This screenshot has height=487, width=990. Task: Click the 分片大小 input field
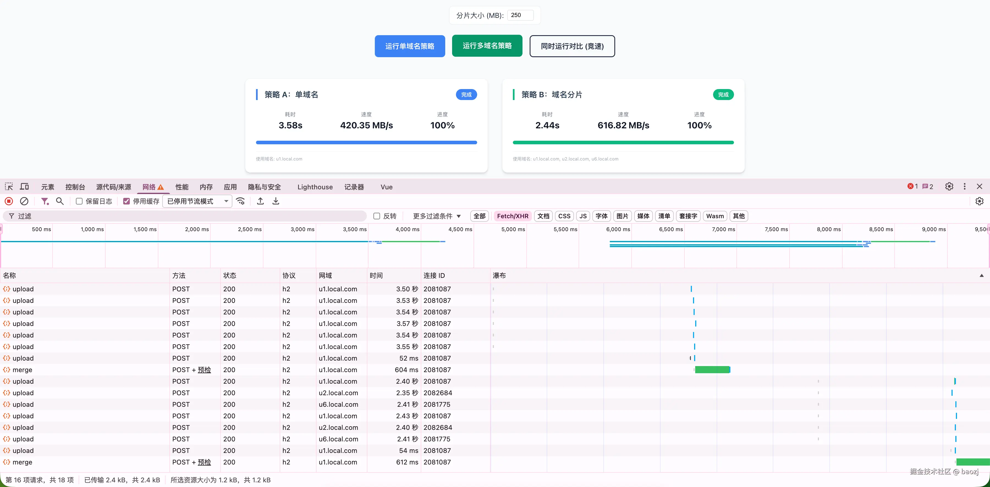pyautogui.click(x=520, y=15)
